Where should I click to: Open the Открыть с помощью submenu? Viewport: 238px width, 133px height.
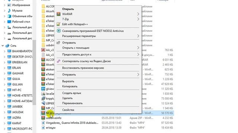coord(98,48)
